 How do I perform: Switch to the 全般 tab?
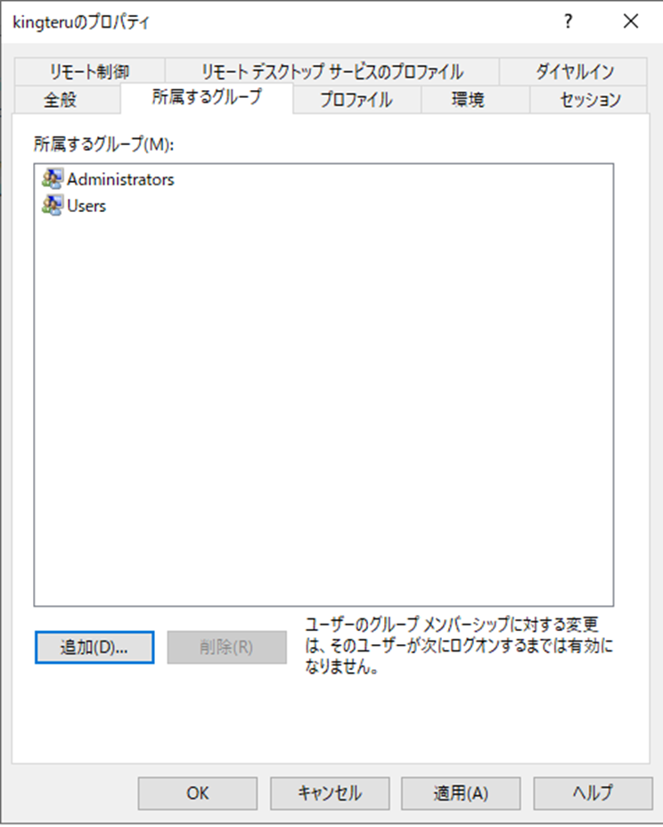click(x=61, y=99)
